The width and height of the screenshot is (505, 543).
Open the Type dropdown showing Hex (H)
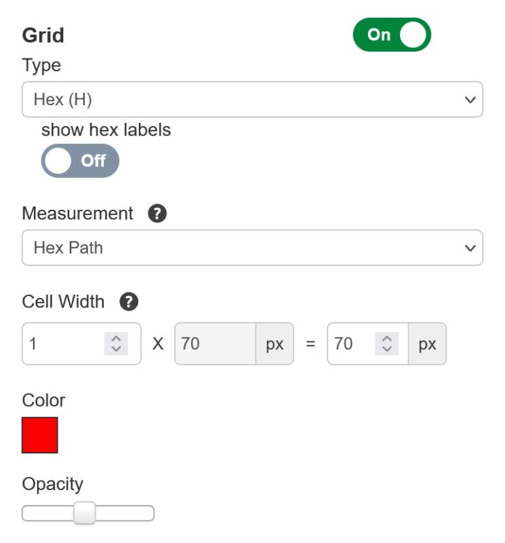(252, 99)
